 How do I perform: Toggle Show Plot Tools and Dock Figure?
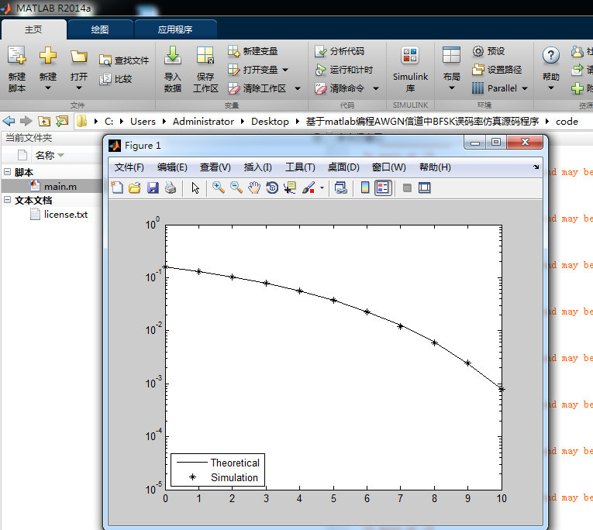(x=424, y=188)
